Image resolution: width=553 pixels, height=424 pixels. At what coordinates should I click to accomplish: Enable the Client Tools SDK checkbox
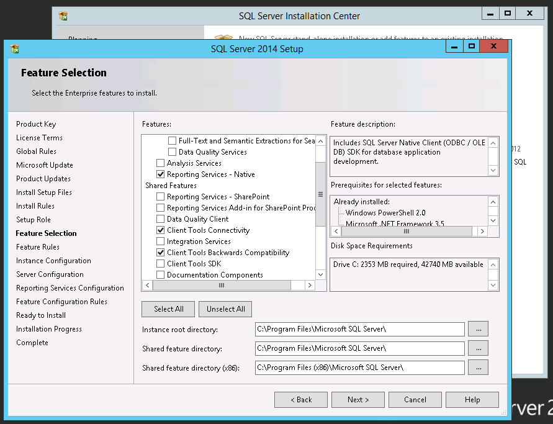[160, 264]
